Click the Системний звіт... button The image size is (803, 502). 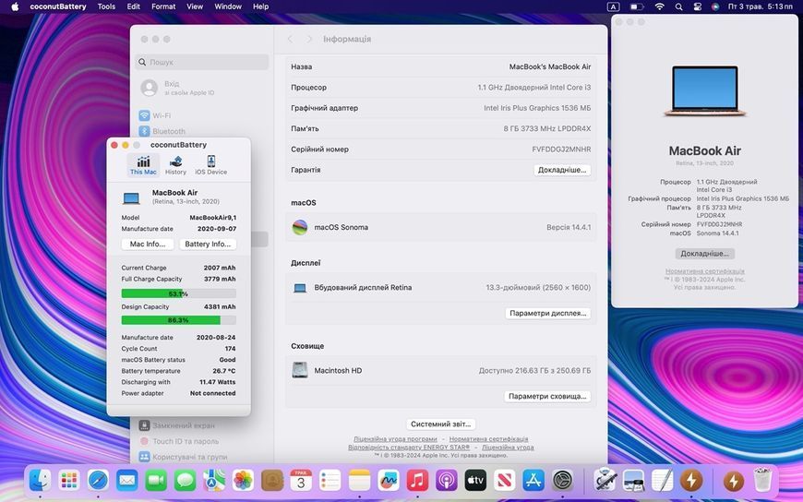coord(440,424)
